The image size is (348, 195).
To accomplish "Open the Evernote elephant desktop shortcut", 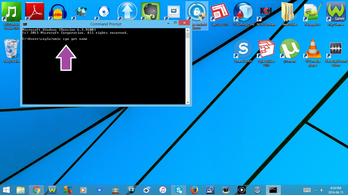I will (x=151, y=11).
